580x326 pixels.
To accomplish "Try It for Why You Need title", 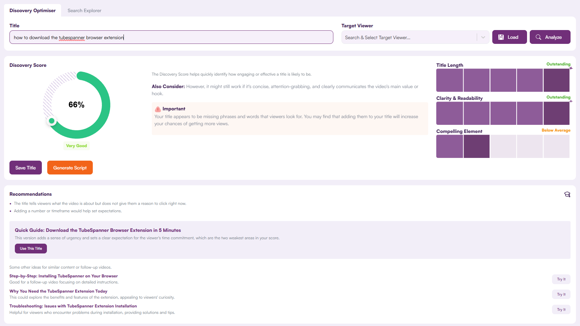I will point(561,294).
